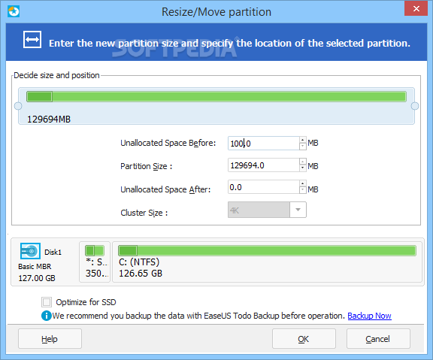This screenshot has height=360, width=433.
Task: Click the resize arrows icon in blue banner
Action: (32, 40)
